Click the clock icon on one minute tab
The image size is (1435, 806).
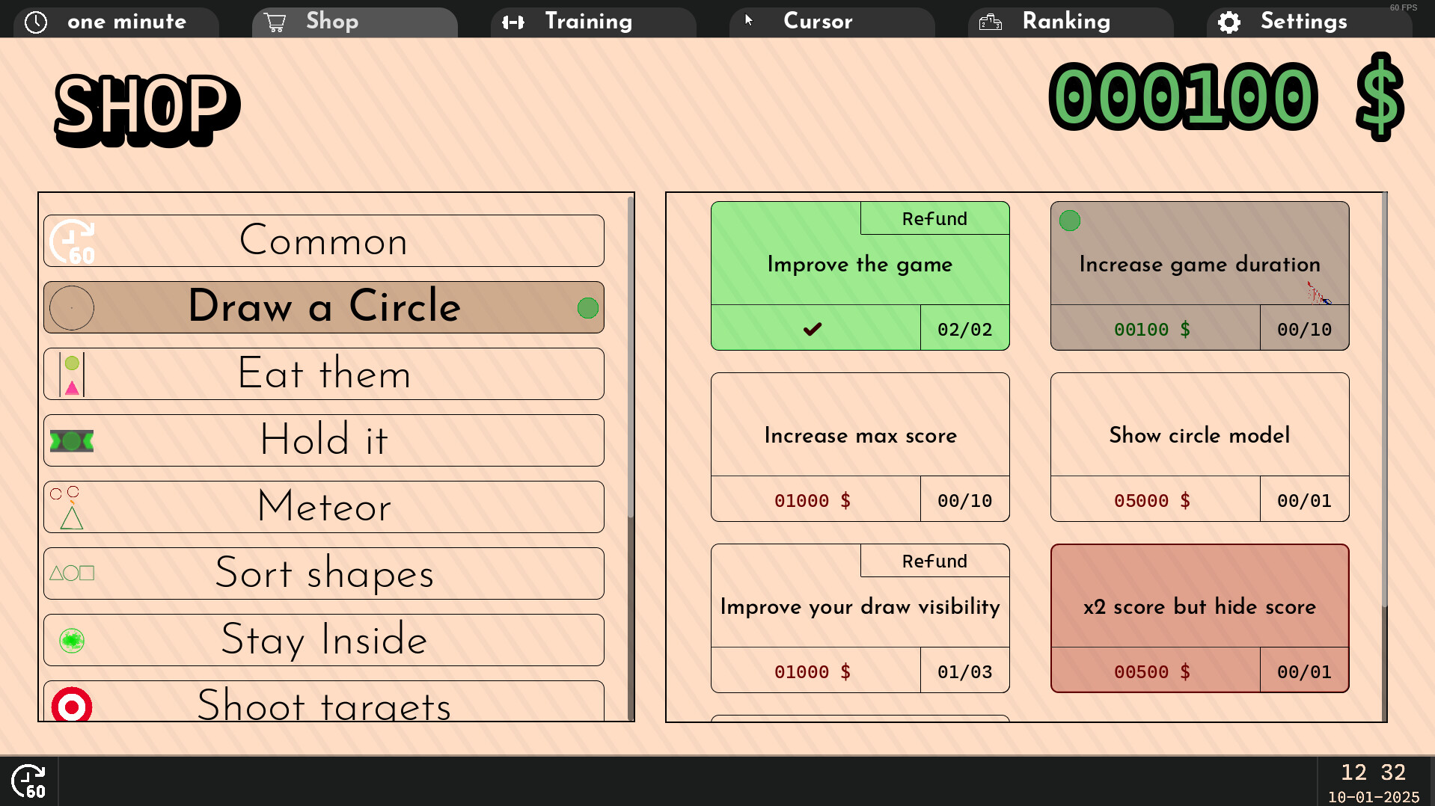(37, 22)
